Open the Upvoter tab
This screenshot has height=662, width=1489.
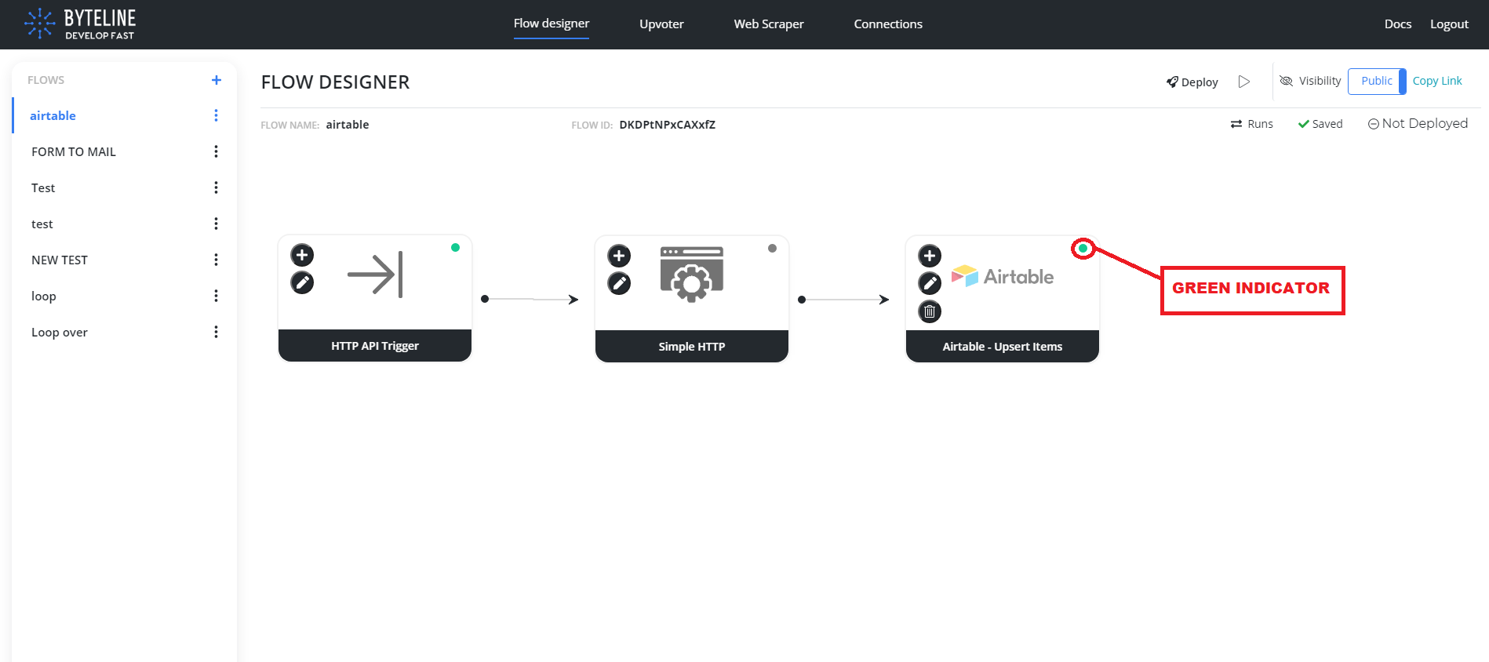661,24
